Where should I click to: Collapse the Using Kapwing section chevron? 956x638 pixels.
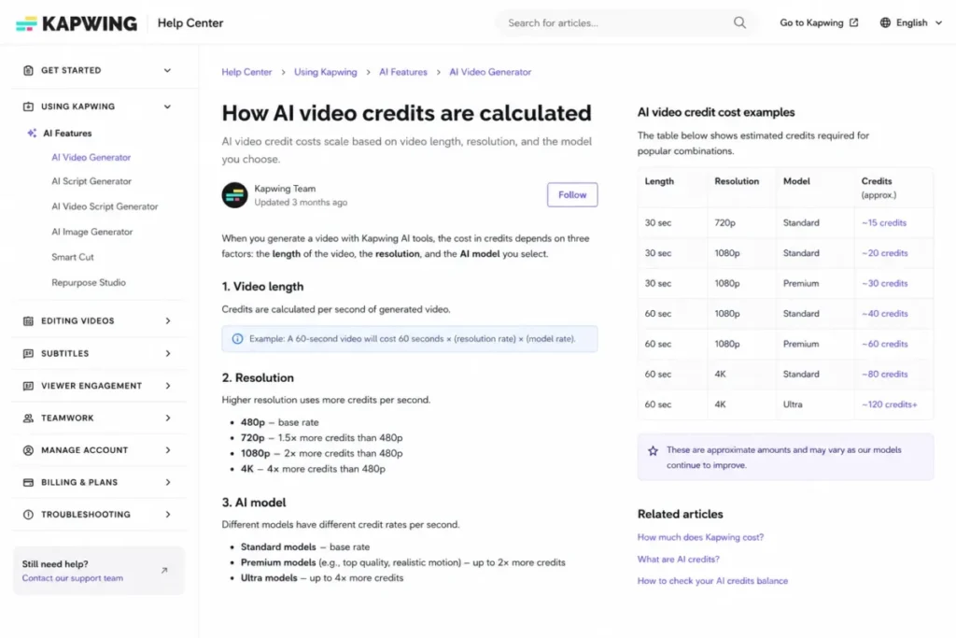coord(167,106)
